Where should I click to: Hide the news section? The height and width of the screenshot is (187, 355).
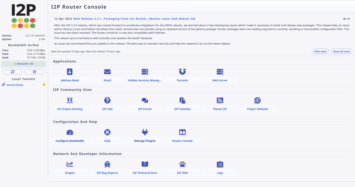320,51
